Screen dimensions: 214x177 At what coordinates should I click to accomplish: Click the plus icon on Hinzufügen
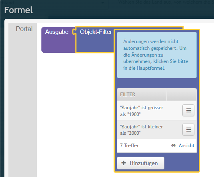(x=124, y=163)
